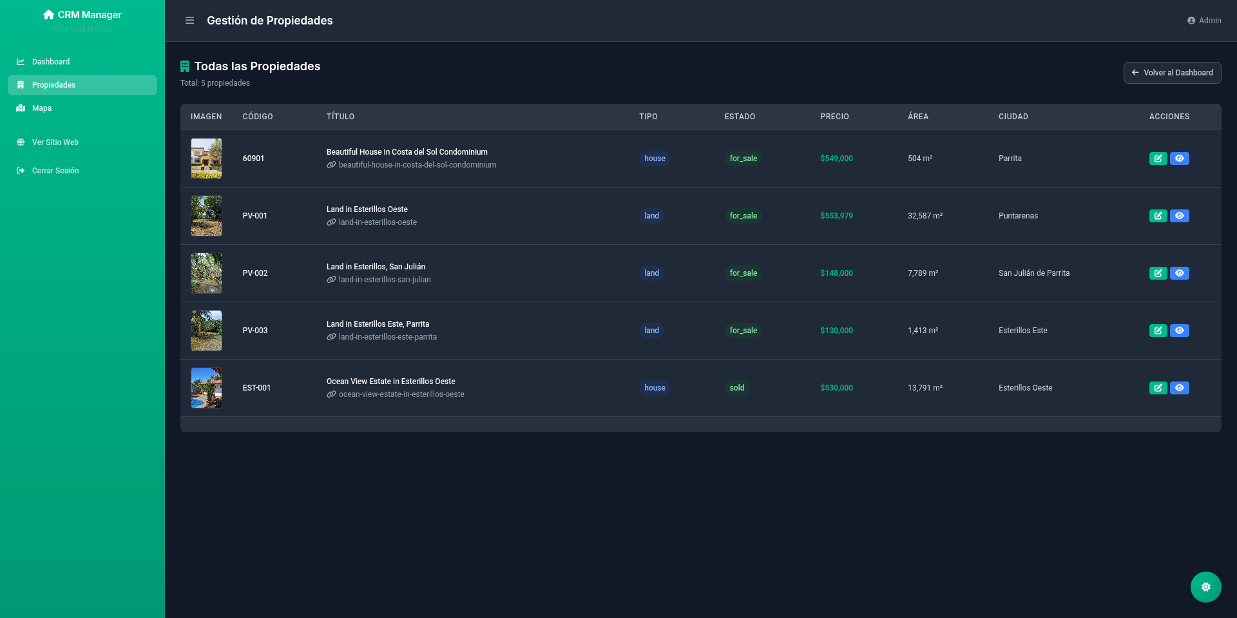Edit the PV-003 property listing
This screenshot has height=618, width=1237.
coord(1158,331)
